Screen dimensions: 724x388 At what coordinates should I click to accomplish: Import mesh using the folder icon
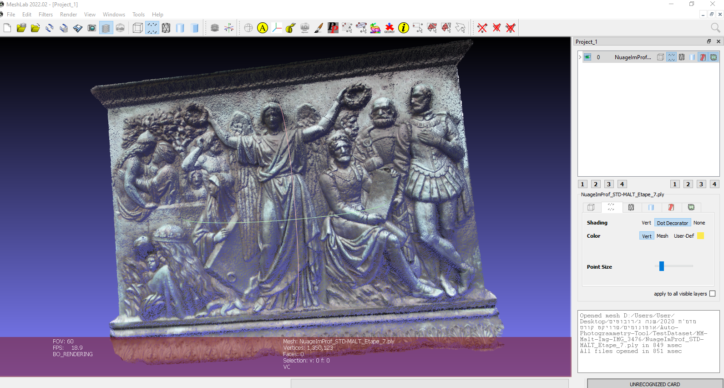pyautogui.click(x=35, y=28)
